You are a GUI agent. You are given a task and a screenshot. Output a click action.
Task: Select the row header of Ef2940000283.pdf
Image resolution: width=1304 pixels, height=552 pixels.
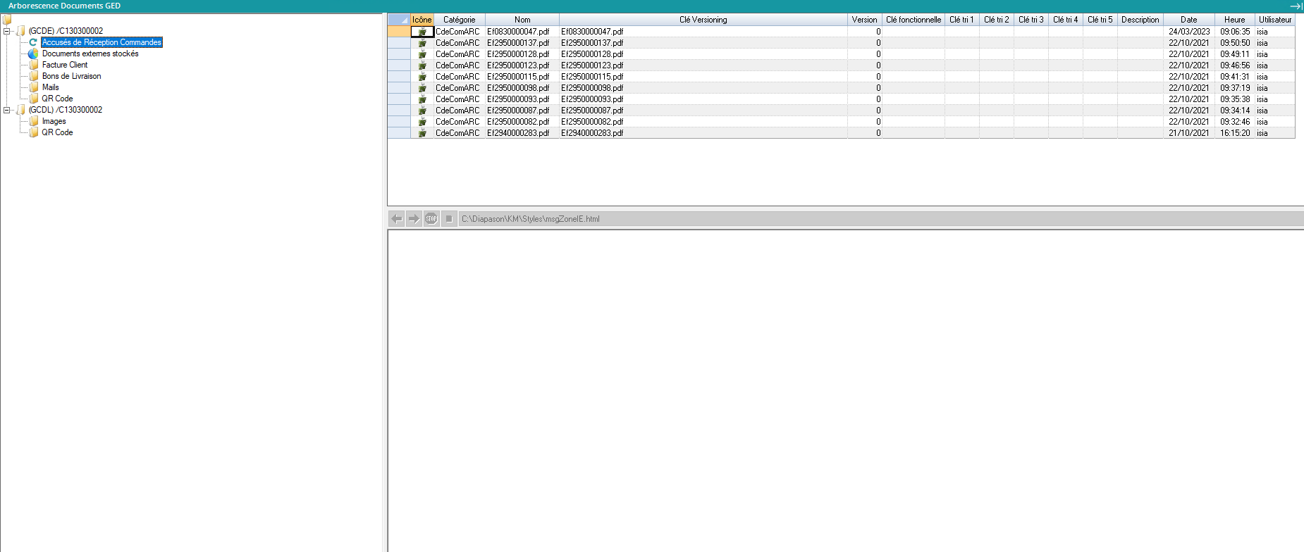pos(399,133)
